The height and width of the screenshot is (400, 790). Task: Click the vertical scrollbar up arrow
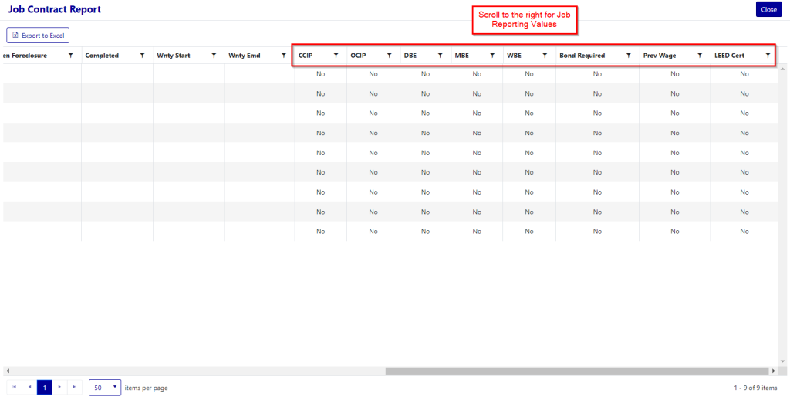click(x=782, y=68)
